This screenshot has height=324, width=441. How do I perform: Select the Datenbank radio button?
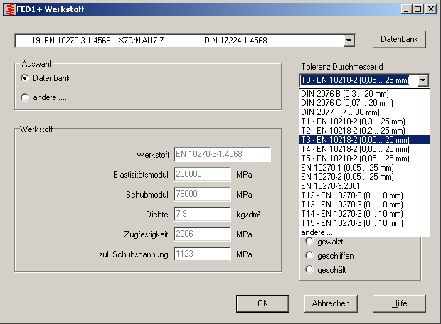(x=25, y=78)
